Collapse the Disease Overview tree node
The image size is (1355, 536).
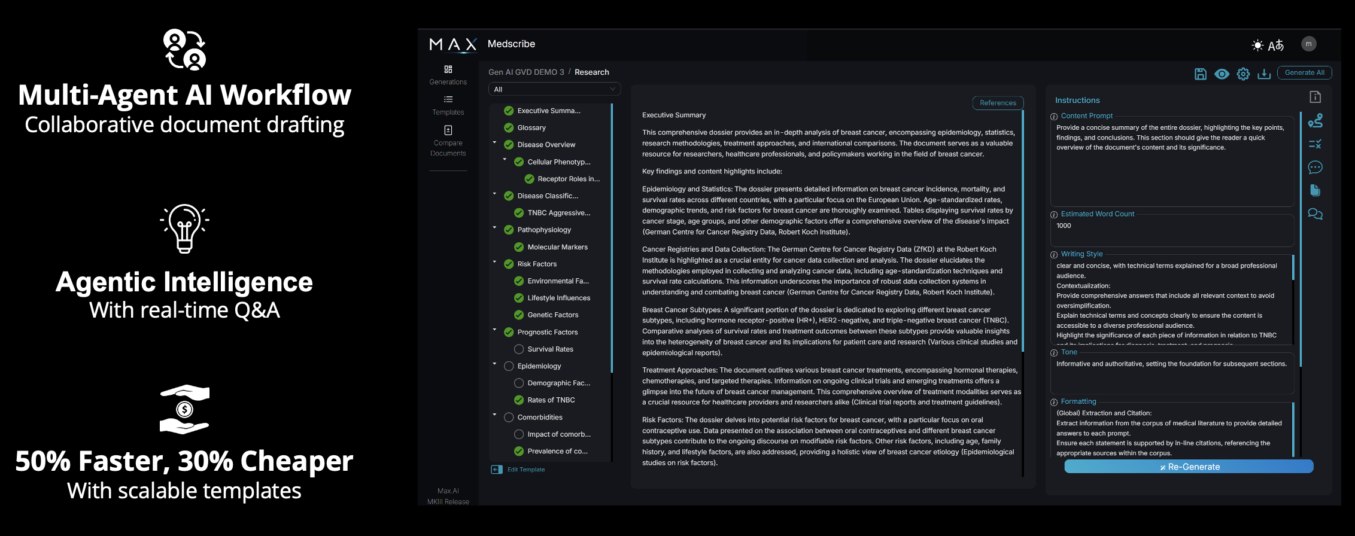pos(494,142)
